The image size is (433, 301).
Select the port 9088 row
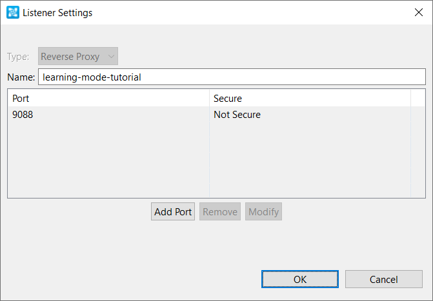216,115
